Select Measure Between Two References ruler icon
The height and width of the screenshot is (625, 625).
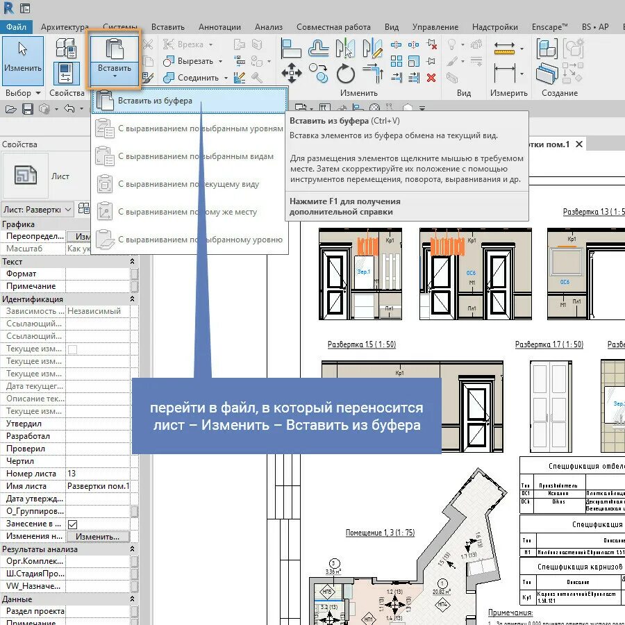504,48
